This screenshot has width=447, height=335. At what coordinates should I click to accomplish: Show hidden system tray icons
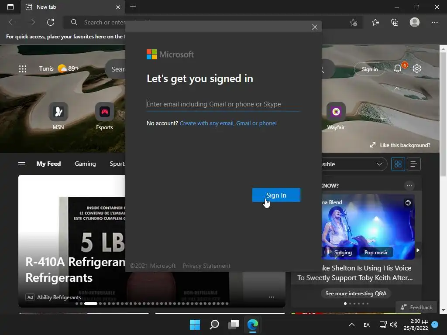352,325
